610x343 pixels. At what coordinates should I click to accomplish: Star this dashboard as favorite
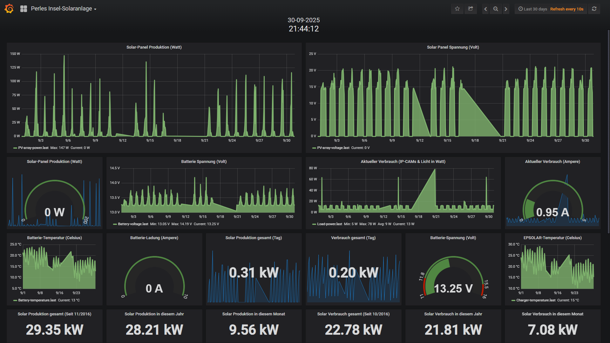coord(457,9)
